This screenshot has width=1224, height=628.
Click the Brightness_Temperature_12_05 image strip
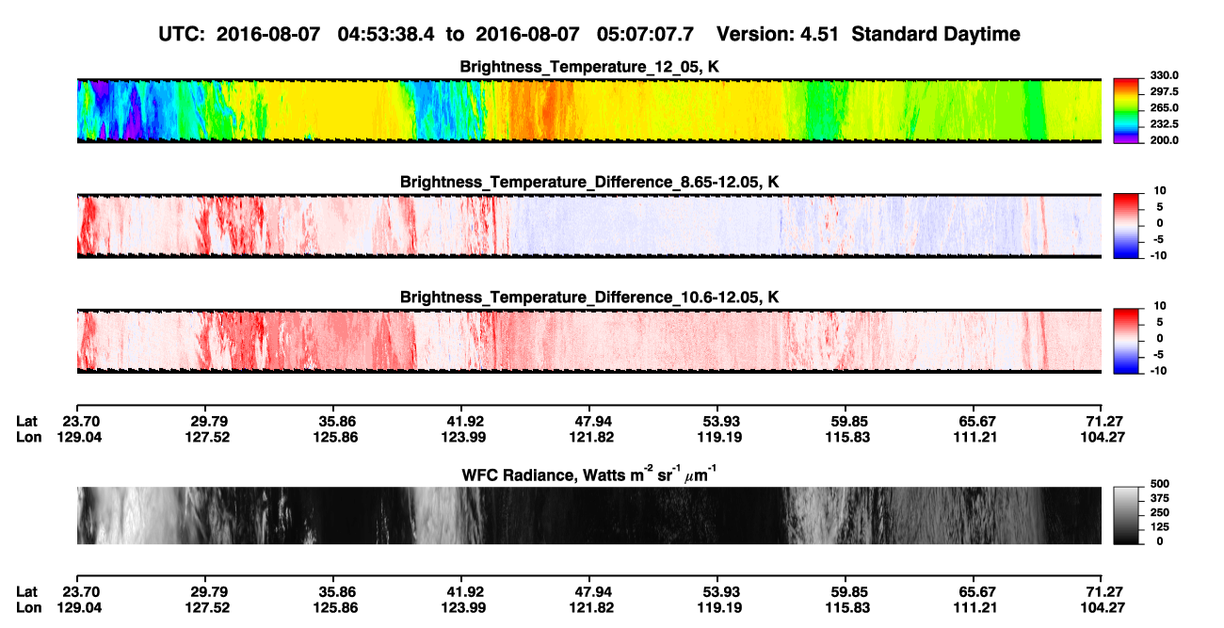pos(589,111)
